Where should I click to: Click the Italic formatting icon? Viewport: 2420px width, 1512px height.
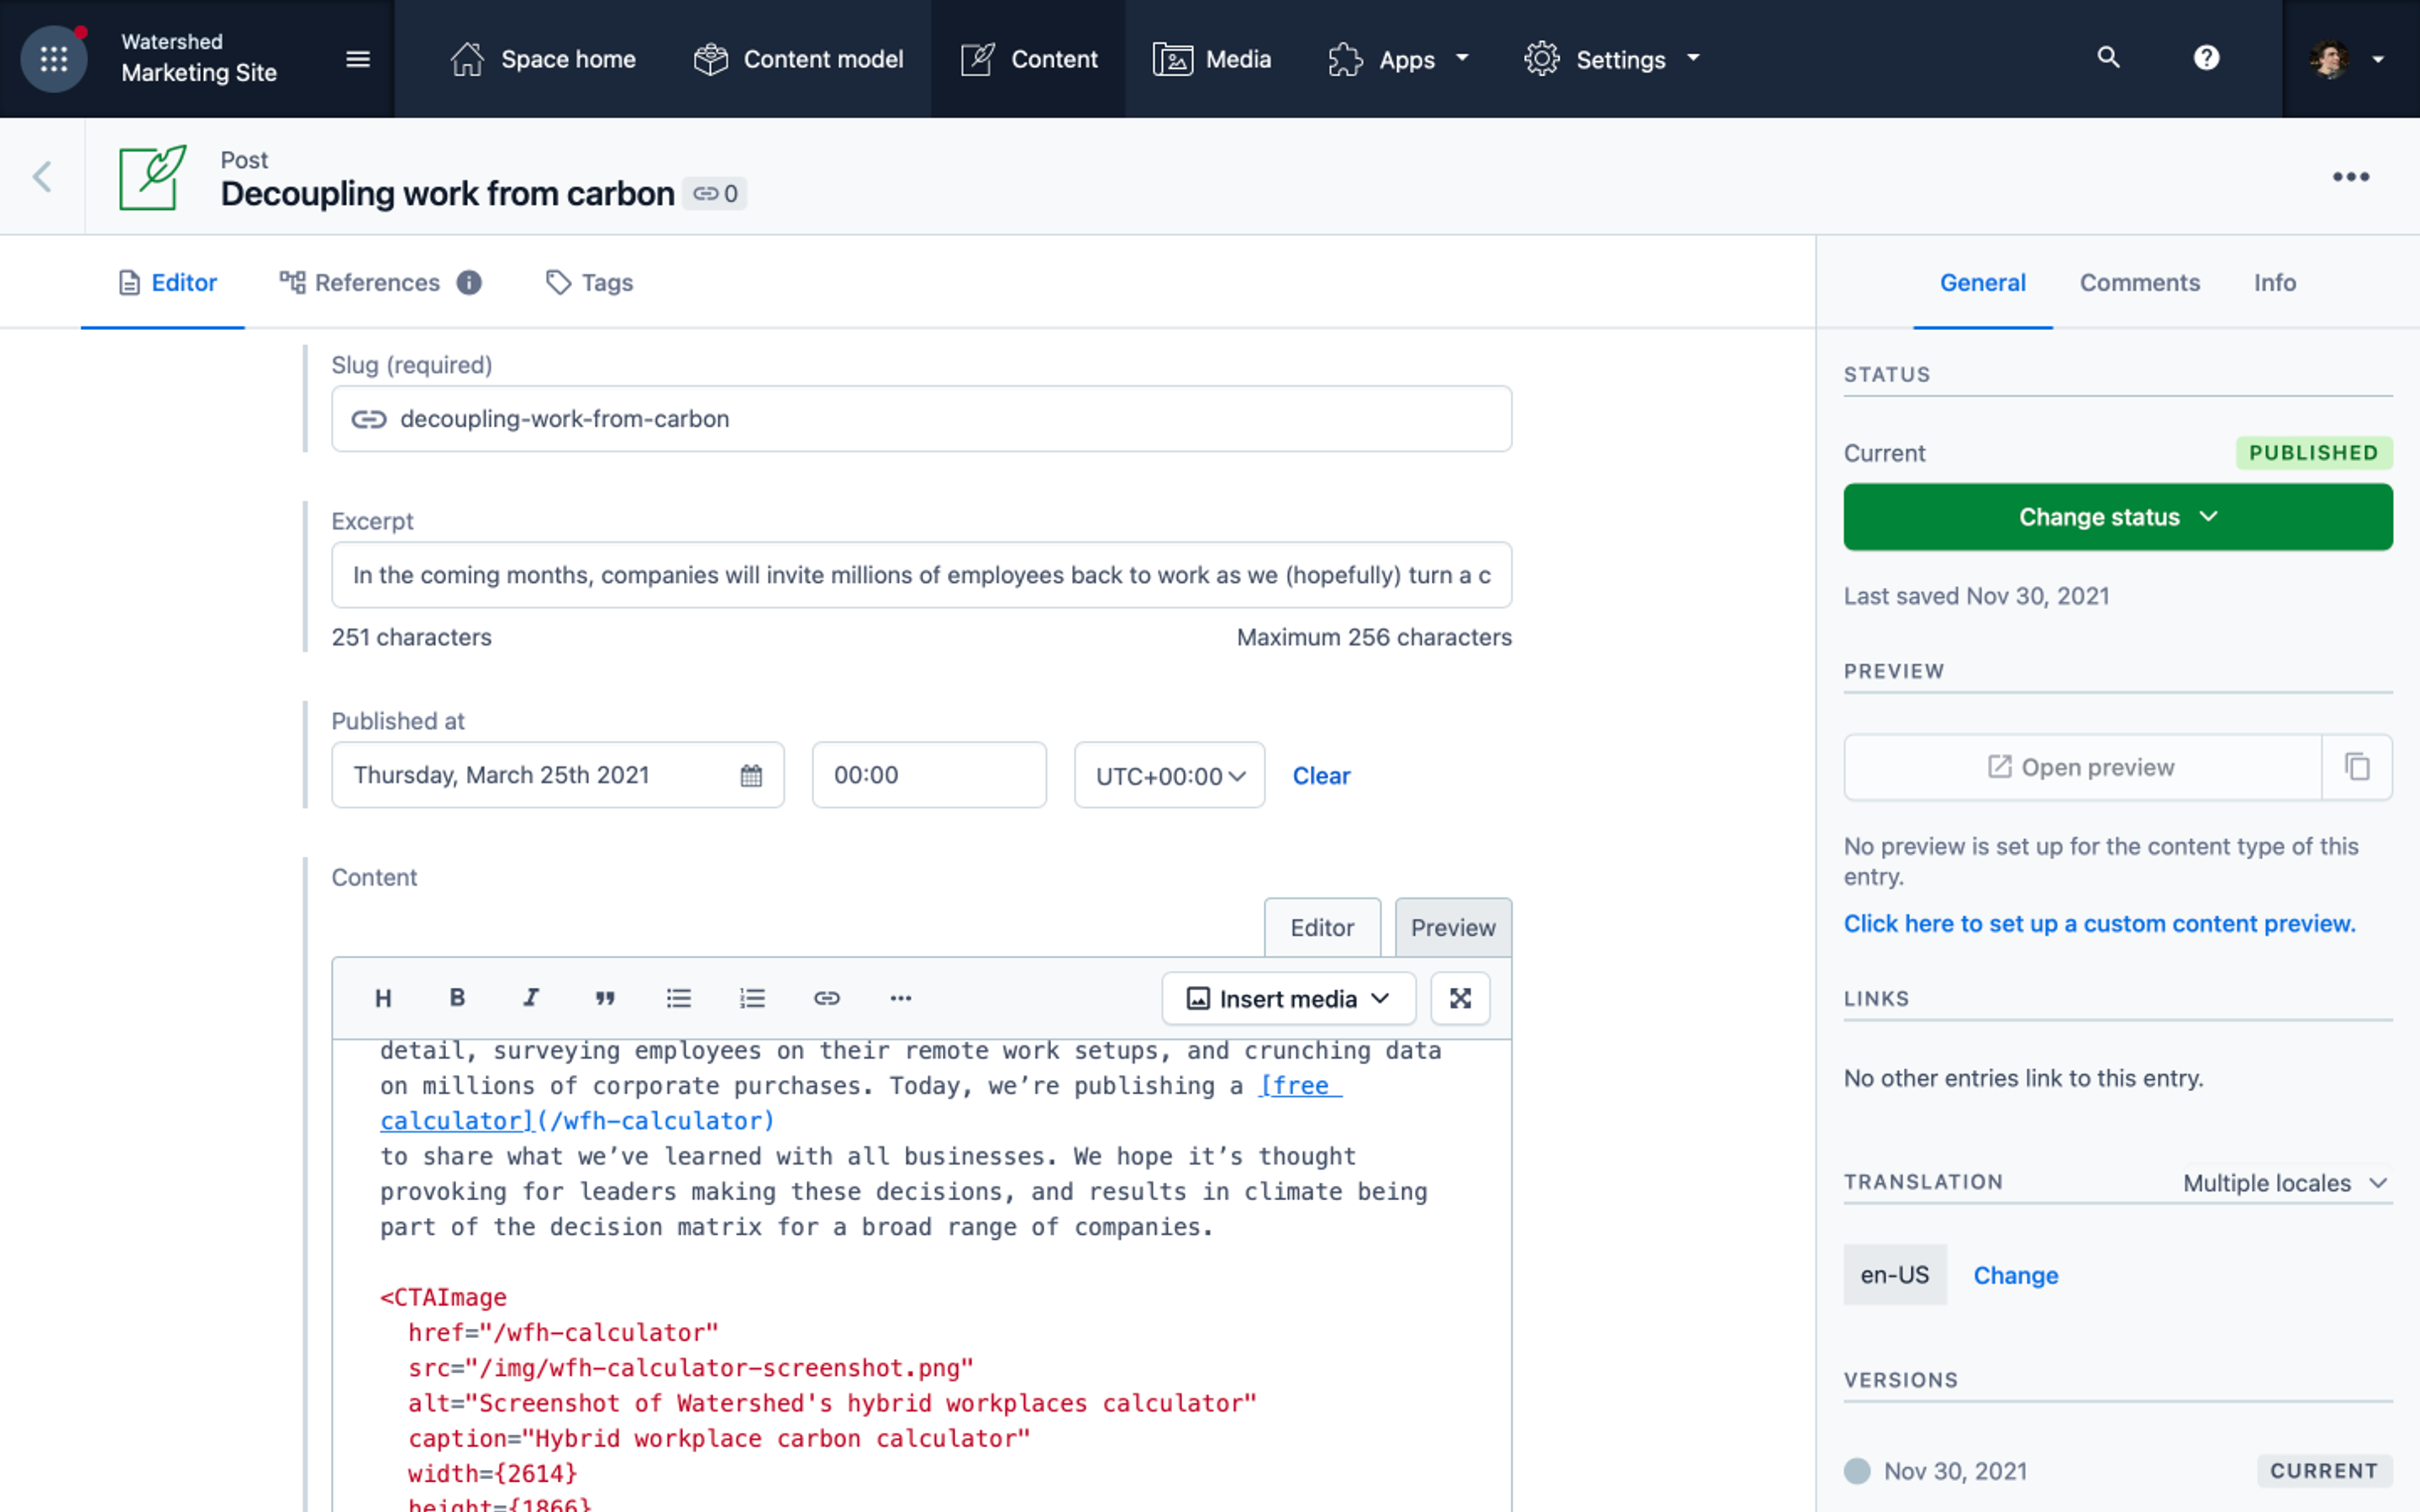pos(531,998)
